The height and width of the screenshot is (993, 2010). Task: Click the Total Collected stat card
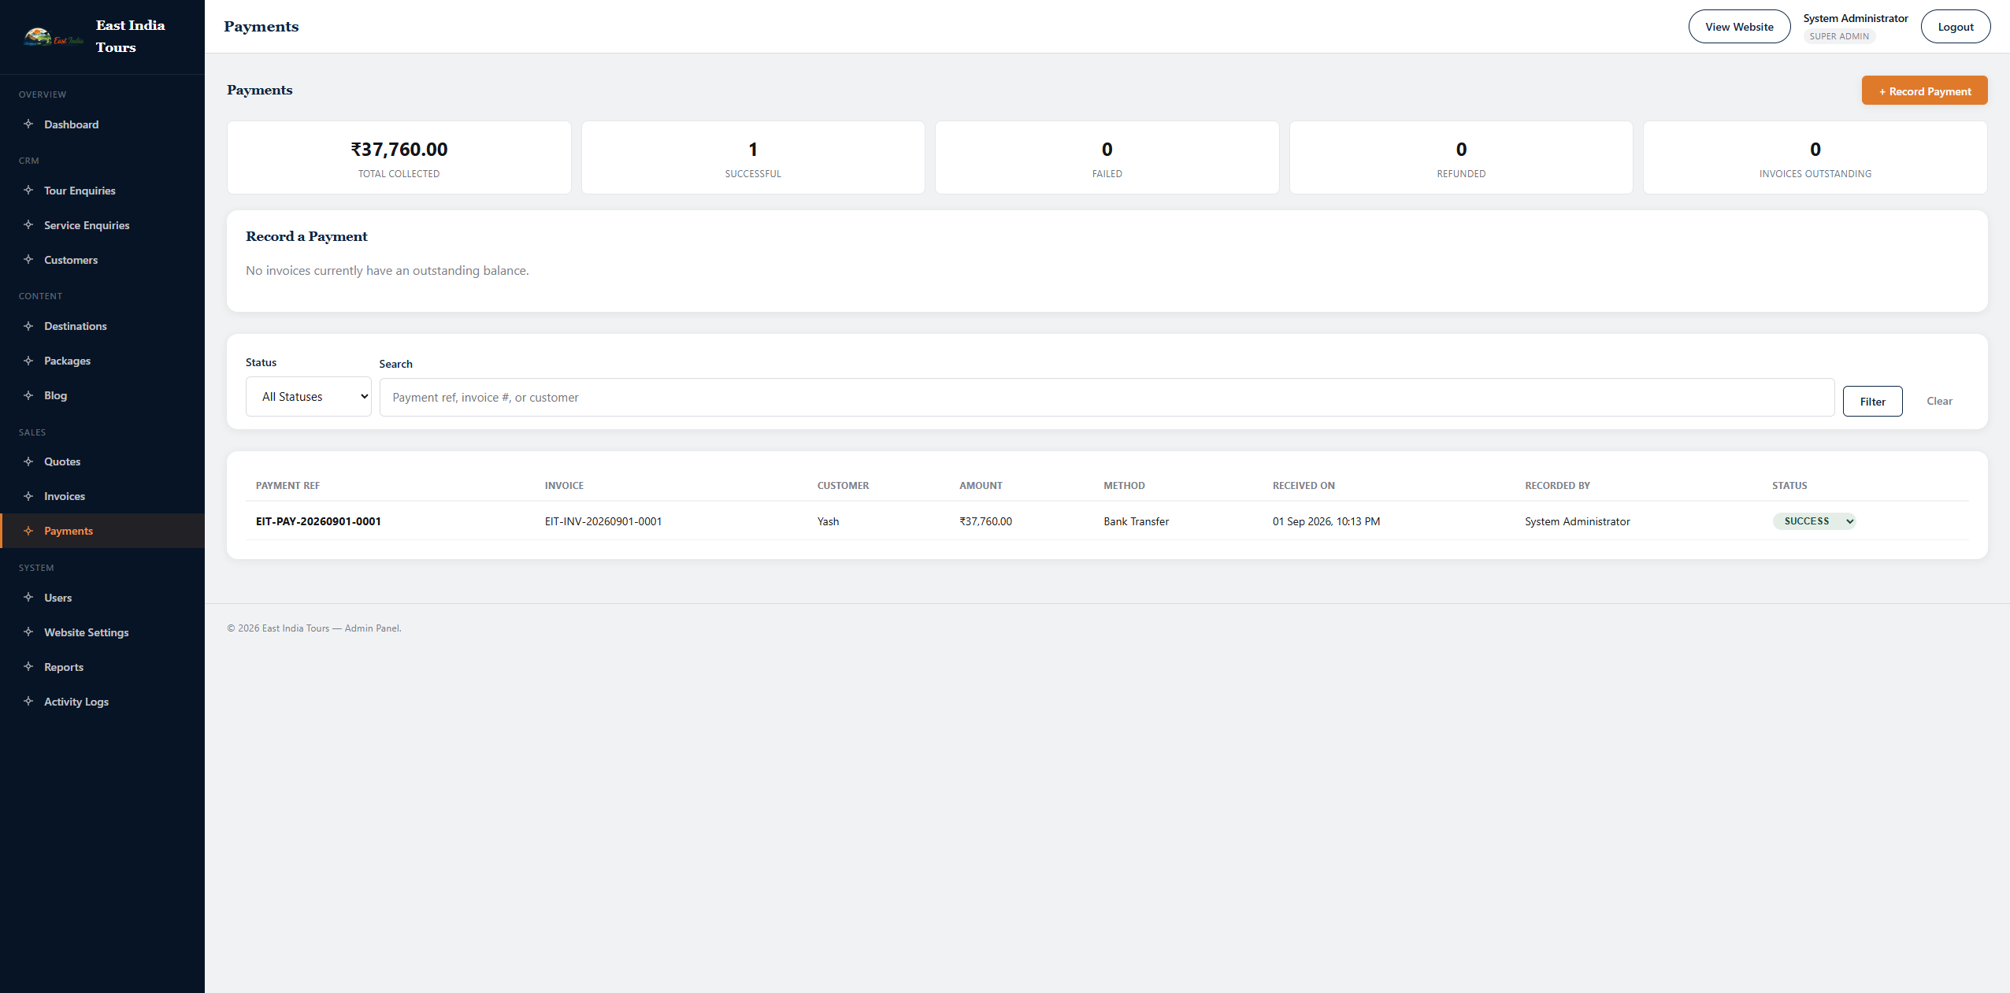(399, 157)
